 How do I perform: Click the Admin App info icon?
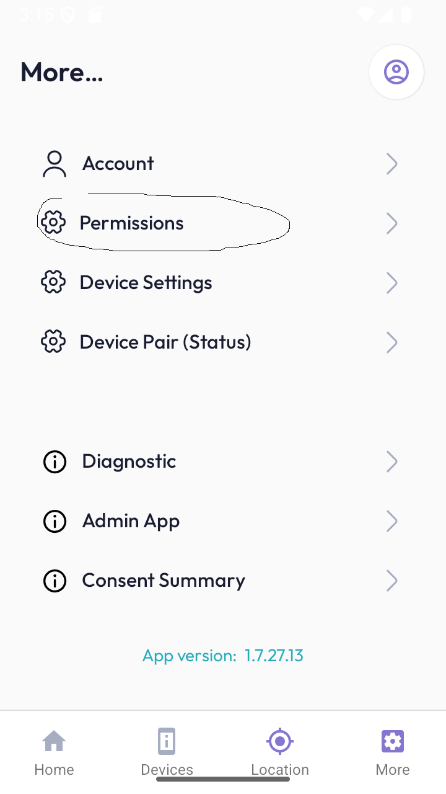pos(55,521)
